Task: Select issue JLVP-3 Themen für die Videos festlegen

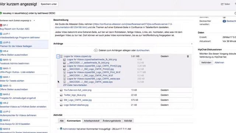Action: point(24,44)
